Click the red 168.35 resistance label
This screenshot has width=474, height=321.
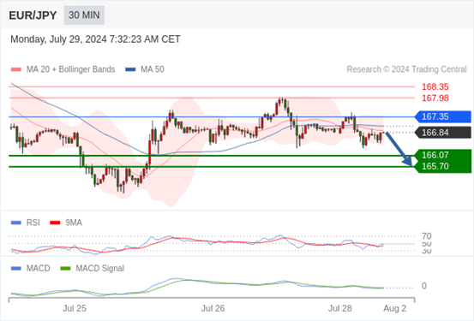coord(435,87)
